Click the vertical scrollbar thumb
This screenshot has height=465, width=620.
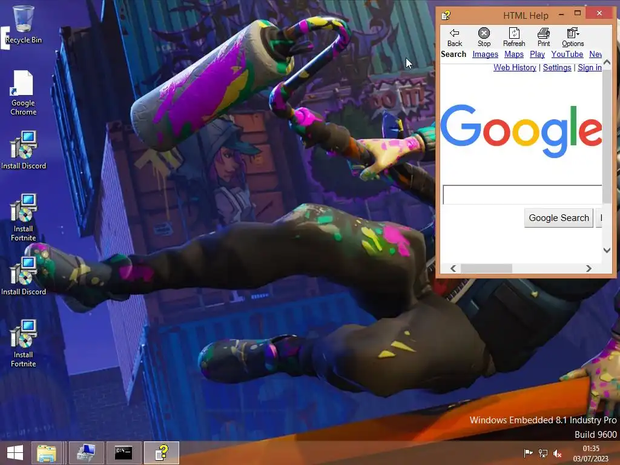[607, 136]
